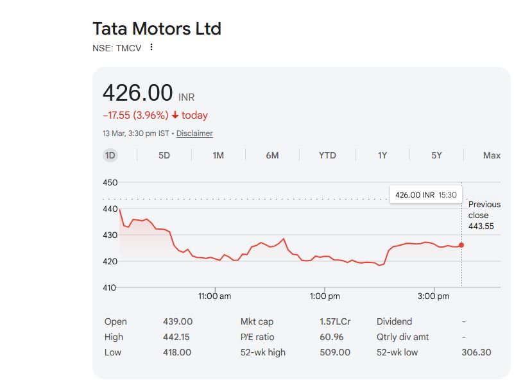Switch to the YTD view
Screen dimensions: 523x392
pos(327,155)
